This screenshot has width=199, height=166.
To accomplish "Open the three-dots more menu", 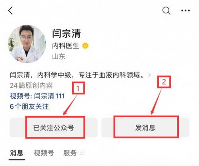I will pyautogui.click(x=185, y=10).
